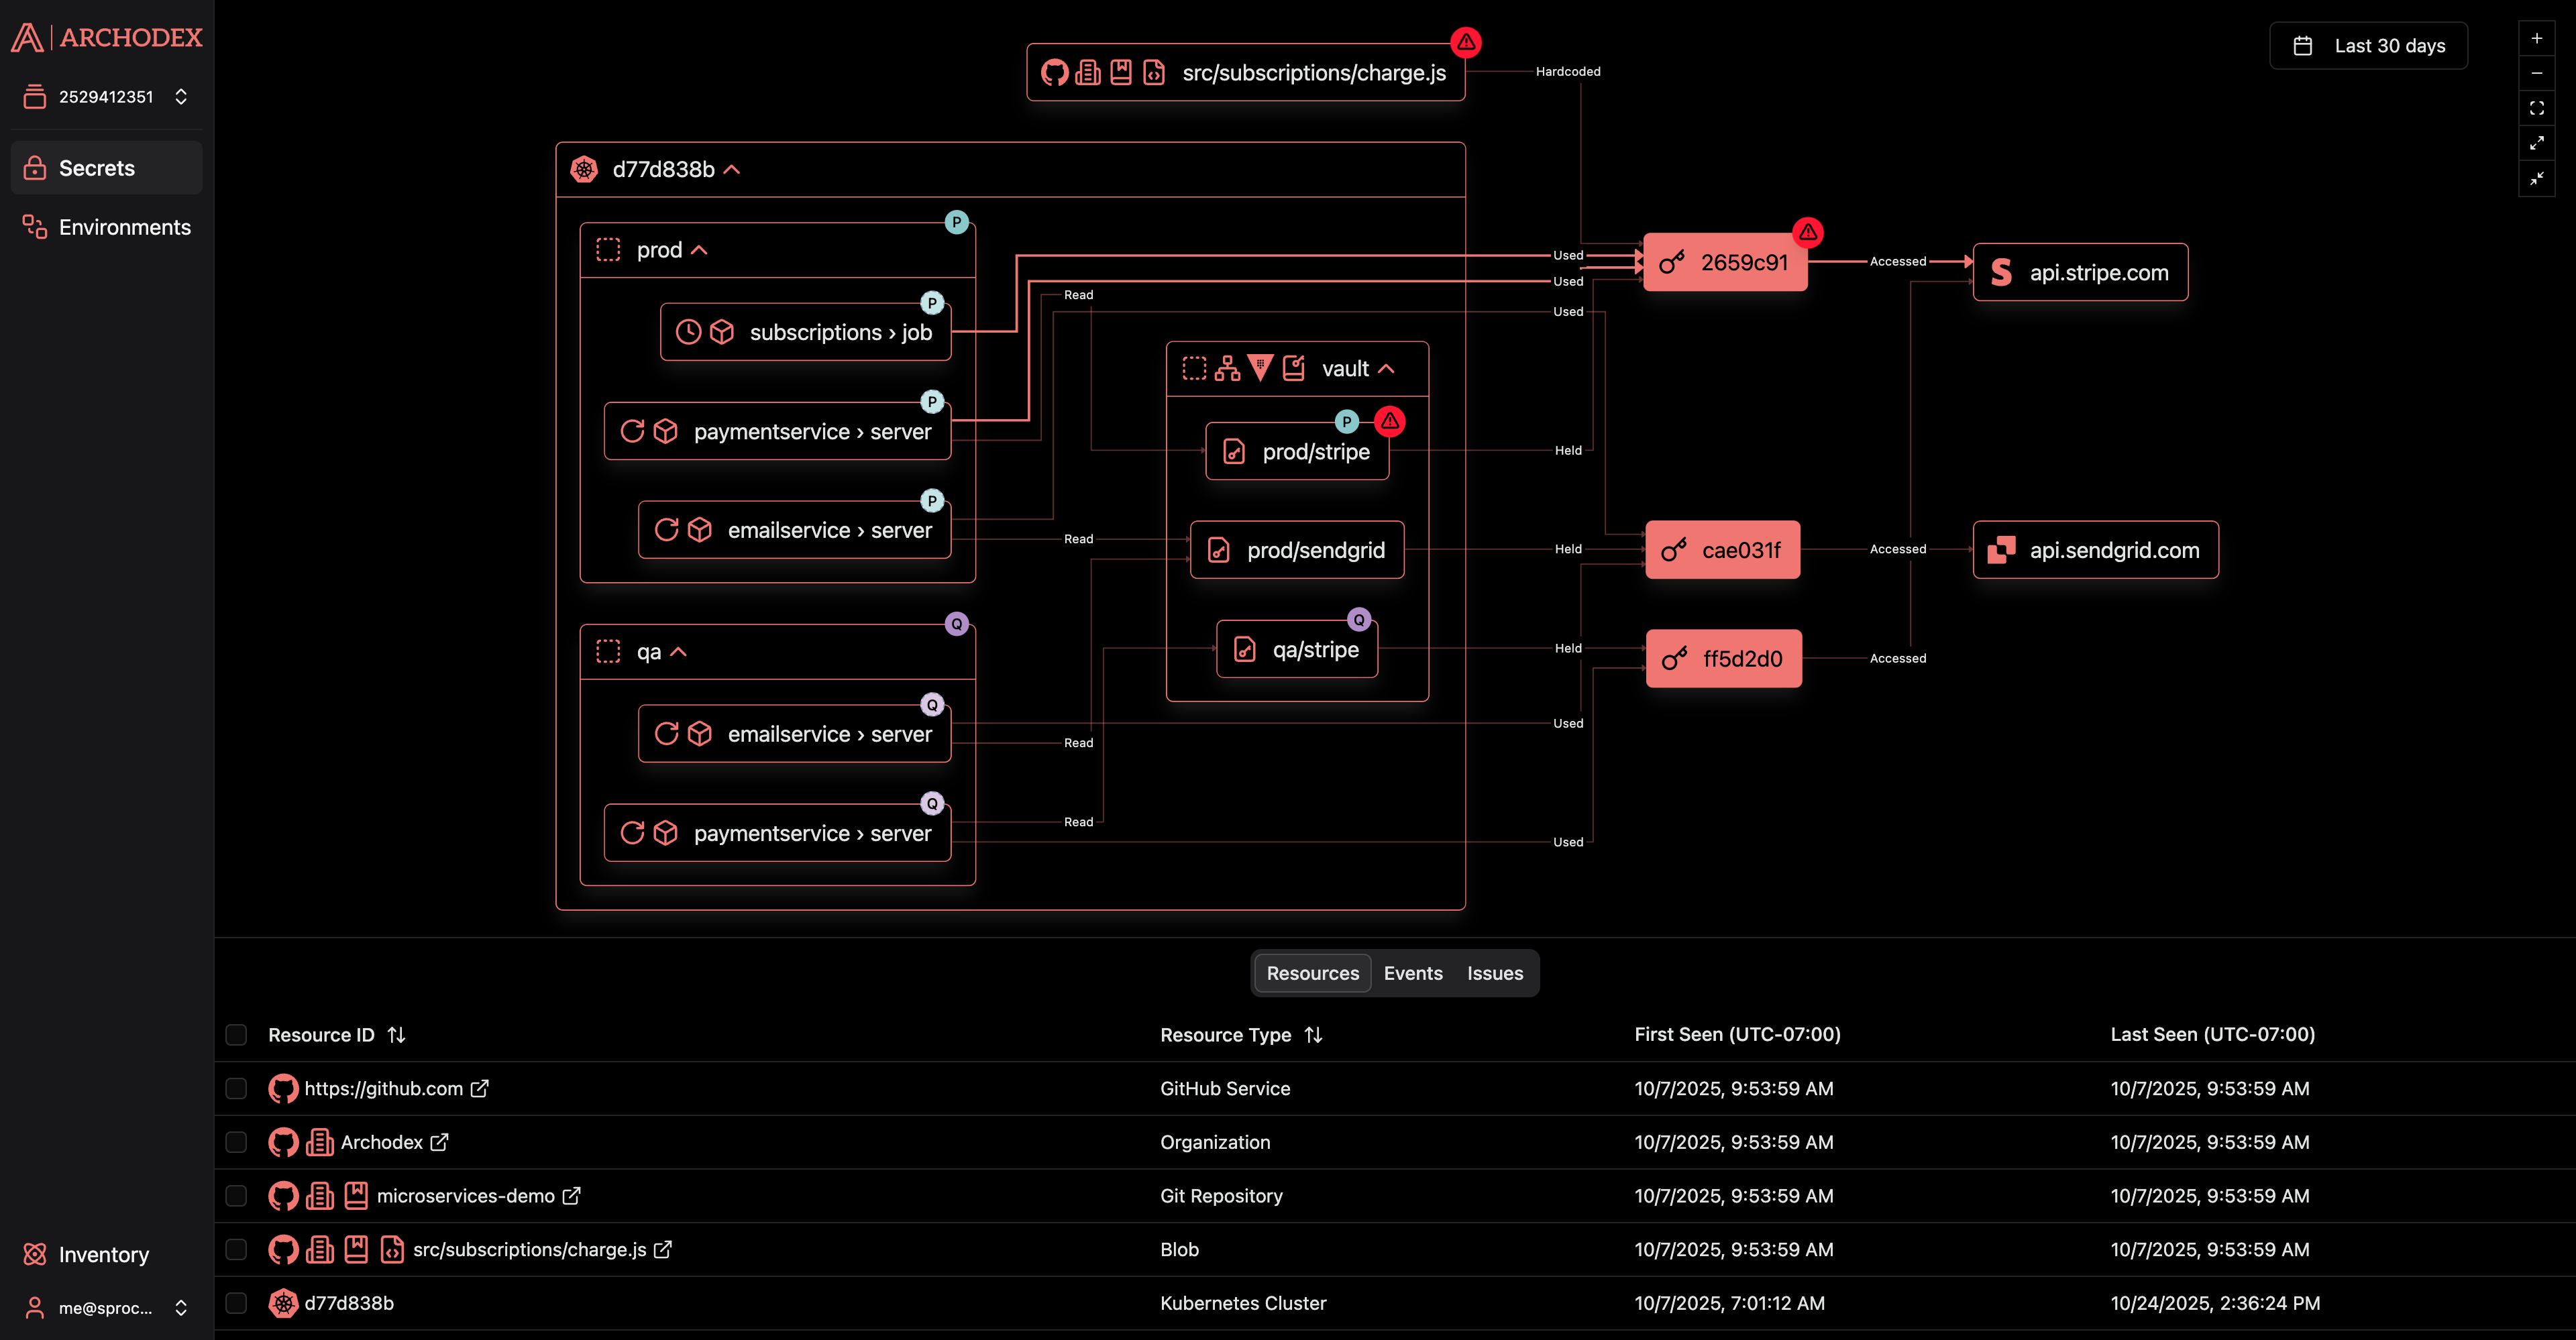Screen dimensions: 2576x1340
Task: Switch to the Events tab
Action: pos(1413,973)
